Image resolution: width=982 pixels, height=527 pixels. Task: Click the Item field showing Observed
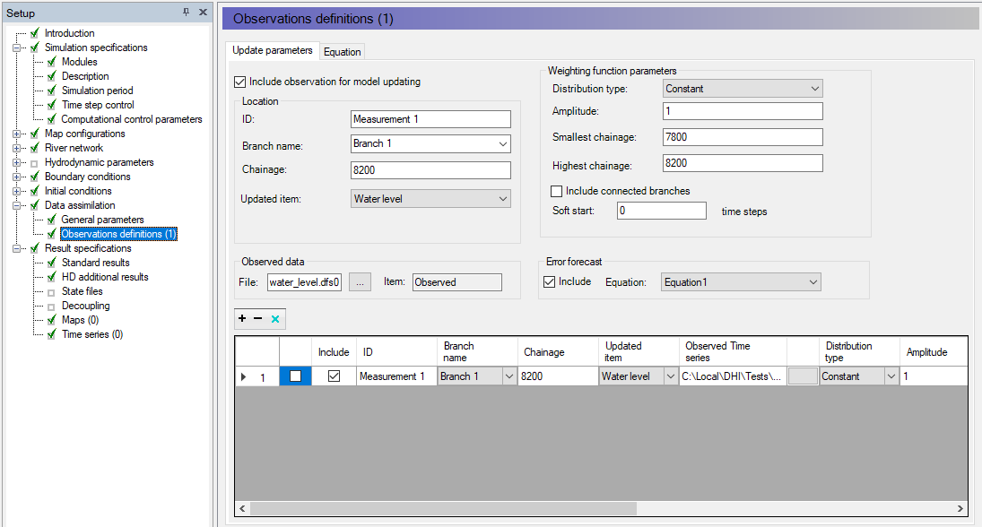click(457, 282)
